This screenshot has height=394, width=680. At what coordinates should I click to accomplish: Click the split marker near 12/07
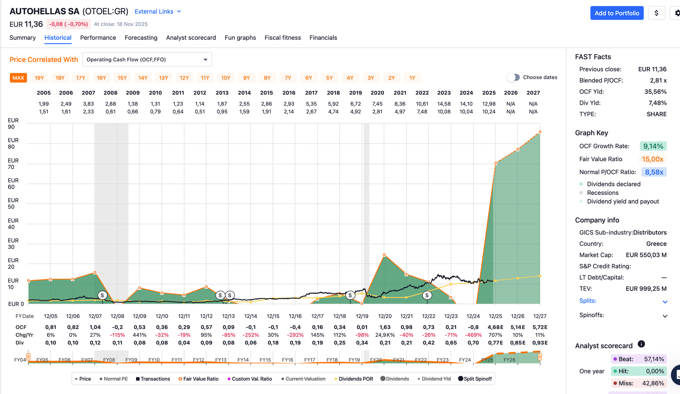102,295
